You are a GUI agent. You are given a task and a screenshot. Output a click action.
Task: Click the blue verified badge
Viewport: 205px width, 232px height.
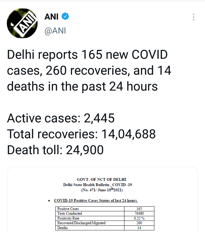pyautogui.click(x=65, y=17)
